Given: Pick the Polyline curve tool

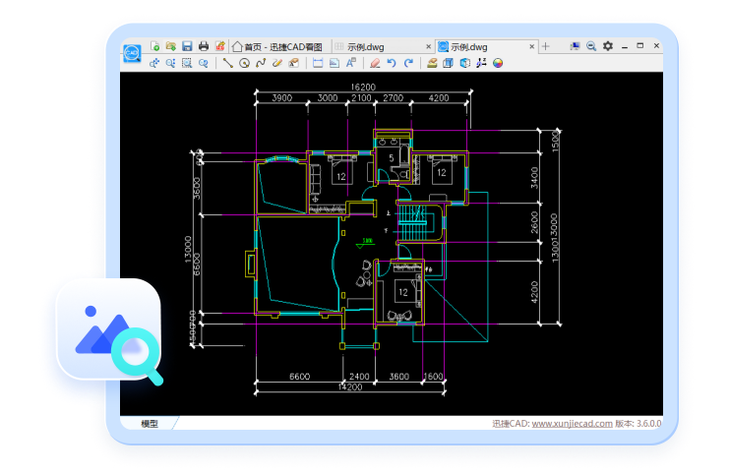Looking at the screenshot, I should point(261,63).
